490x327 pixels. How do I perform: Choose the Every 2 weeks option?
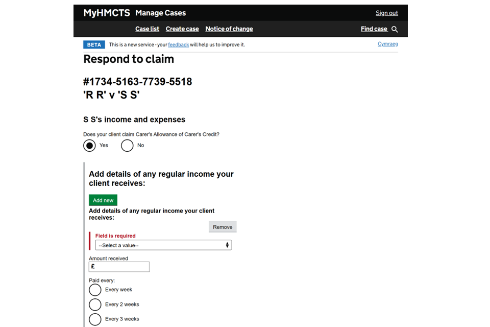coord(95,305)
